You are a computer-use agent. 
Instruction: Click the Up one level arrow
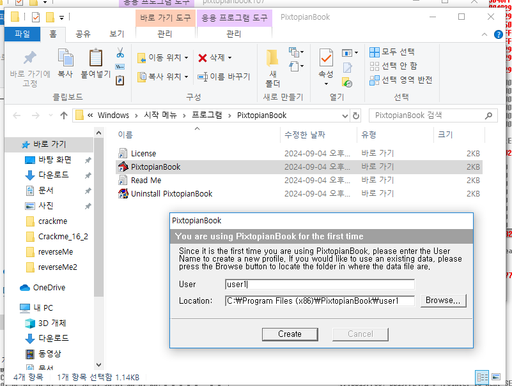[x=64, y=115]
